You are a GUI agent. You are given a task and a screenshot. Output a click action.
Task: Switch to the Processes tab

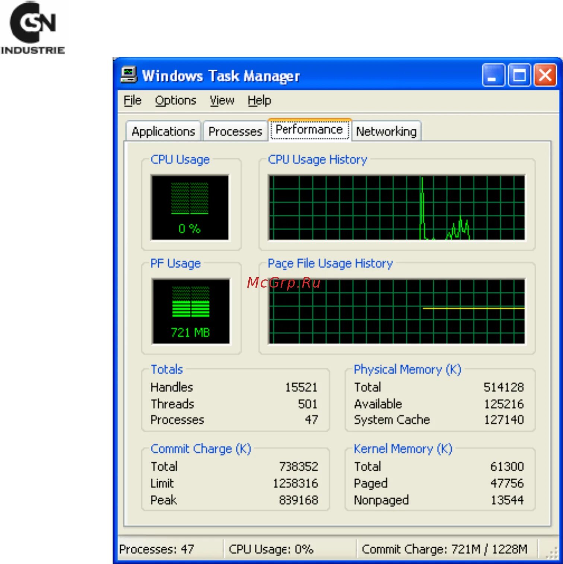click(235, 131)
